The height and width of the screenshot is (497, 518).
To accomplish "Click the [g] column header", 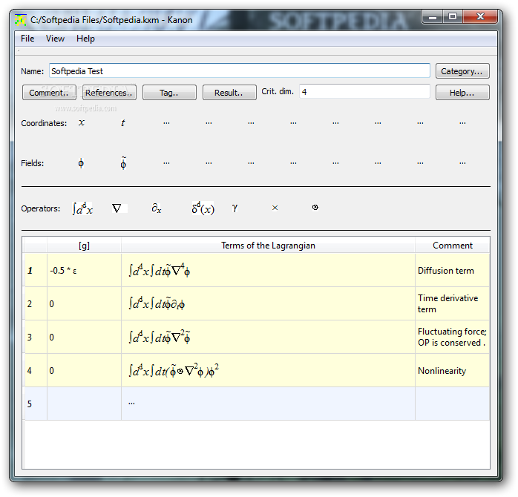I will pyautogui.click(x=85, y=246).
